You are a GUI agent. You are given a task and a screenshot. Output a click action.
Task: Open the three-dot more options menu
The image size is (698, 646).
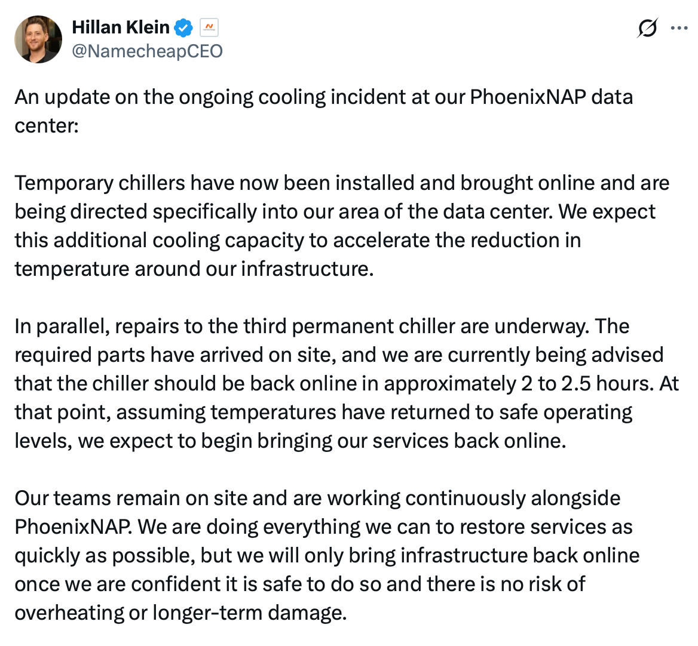[679, 28]
